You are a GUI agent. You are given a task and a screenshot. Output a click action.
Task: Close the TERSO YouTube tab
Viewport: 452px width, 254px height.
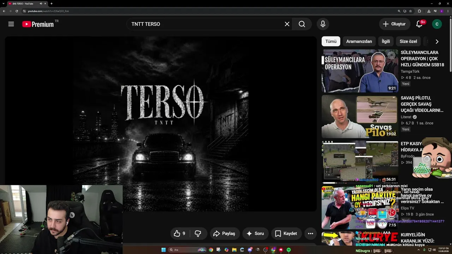click(x=45, y=4)
